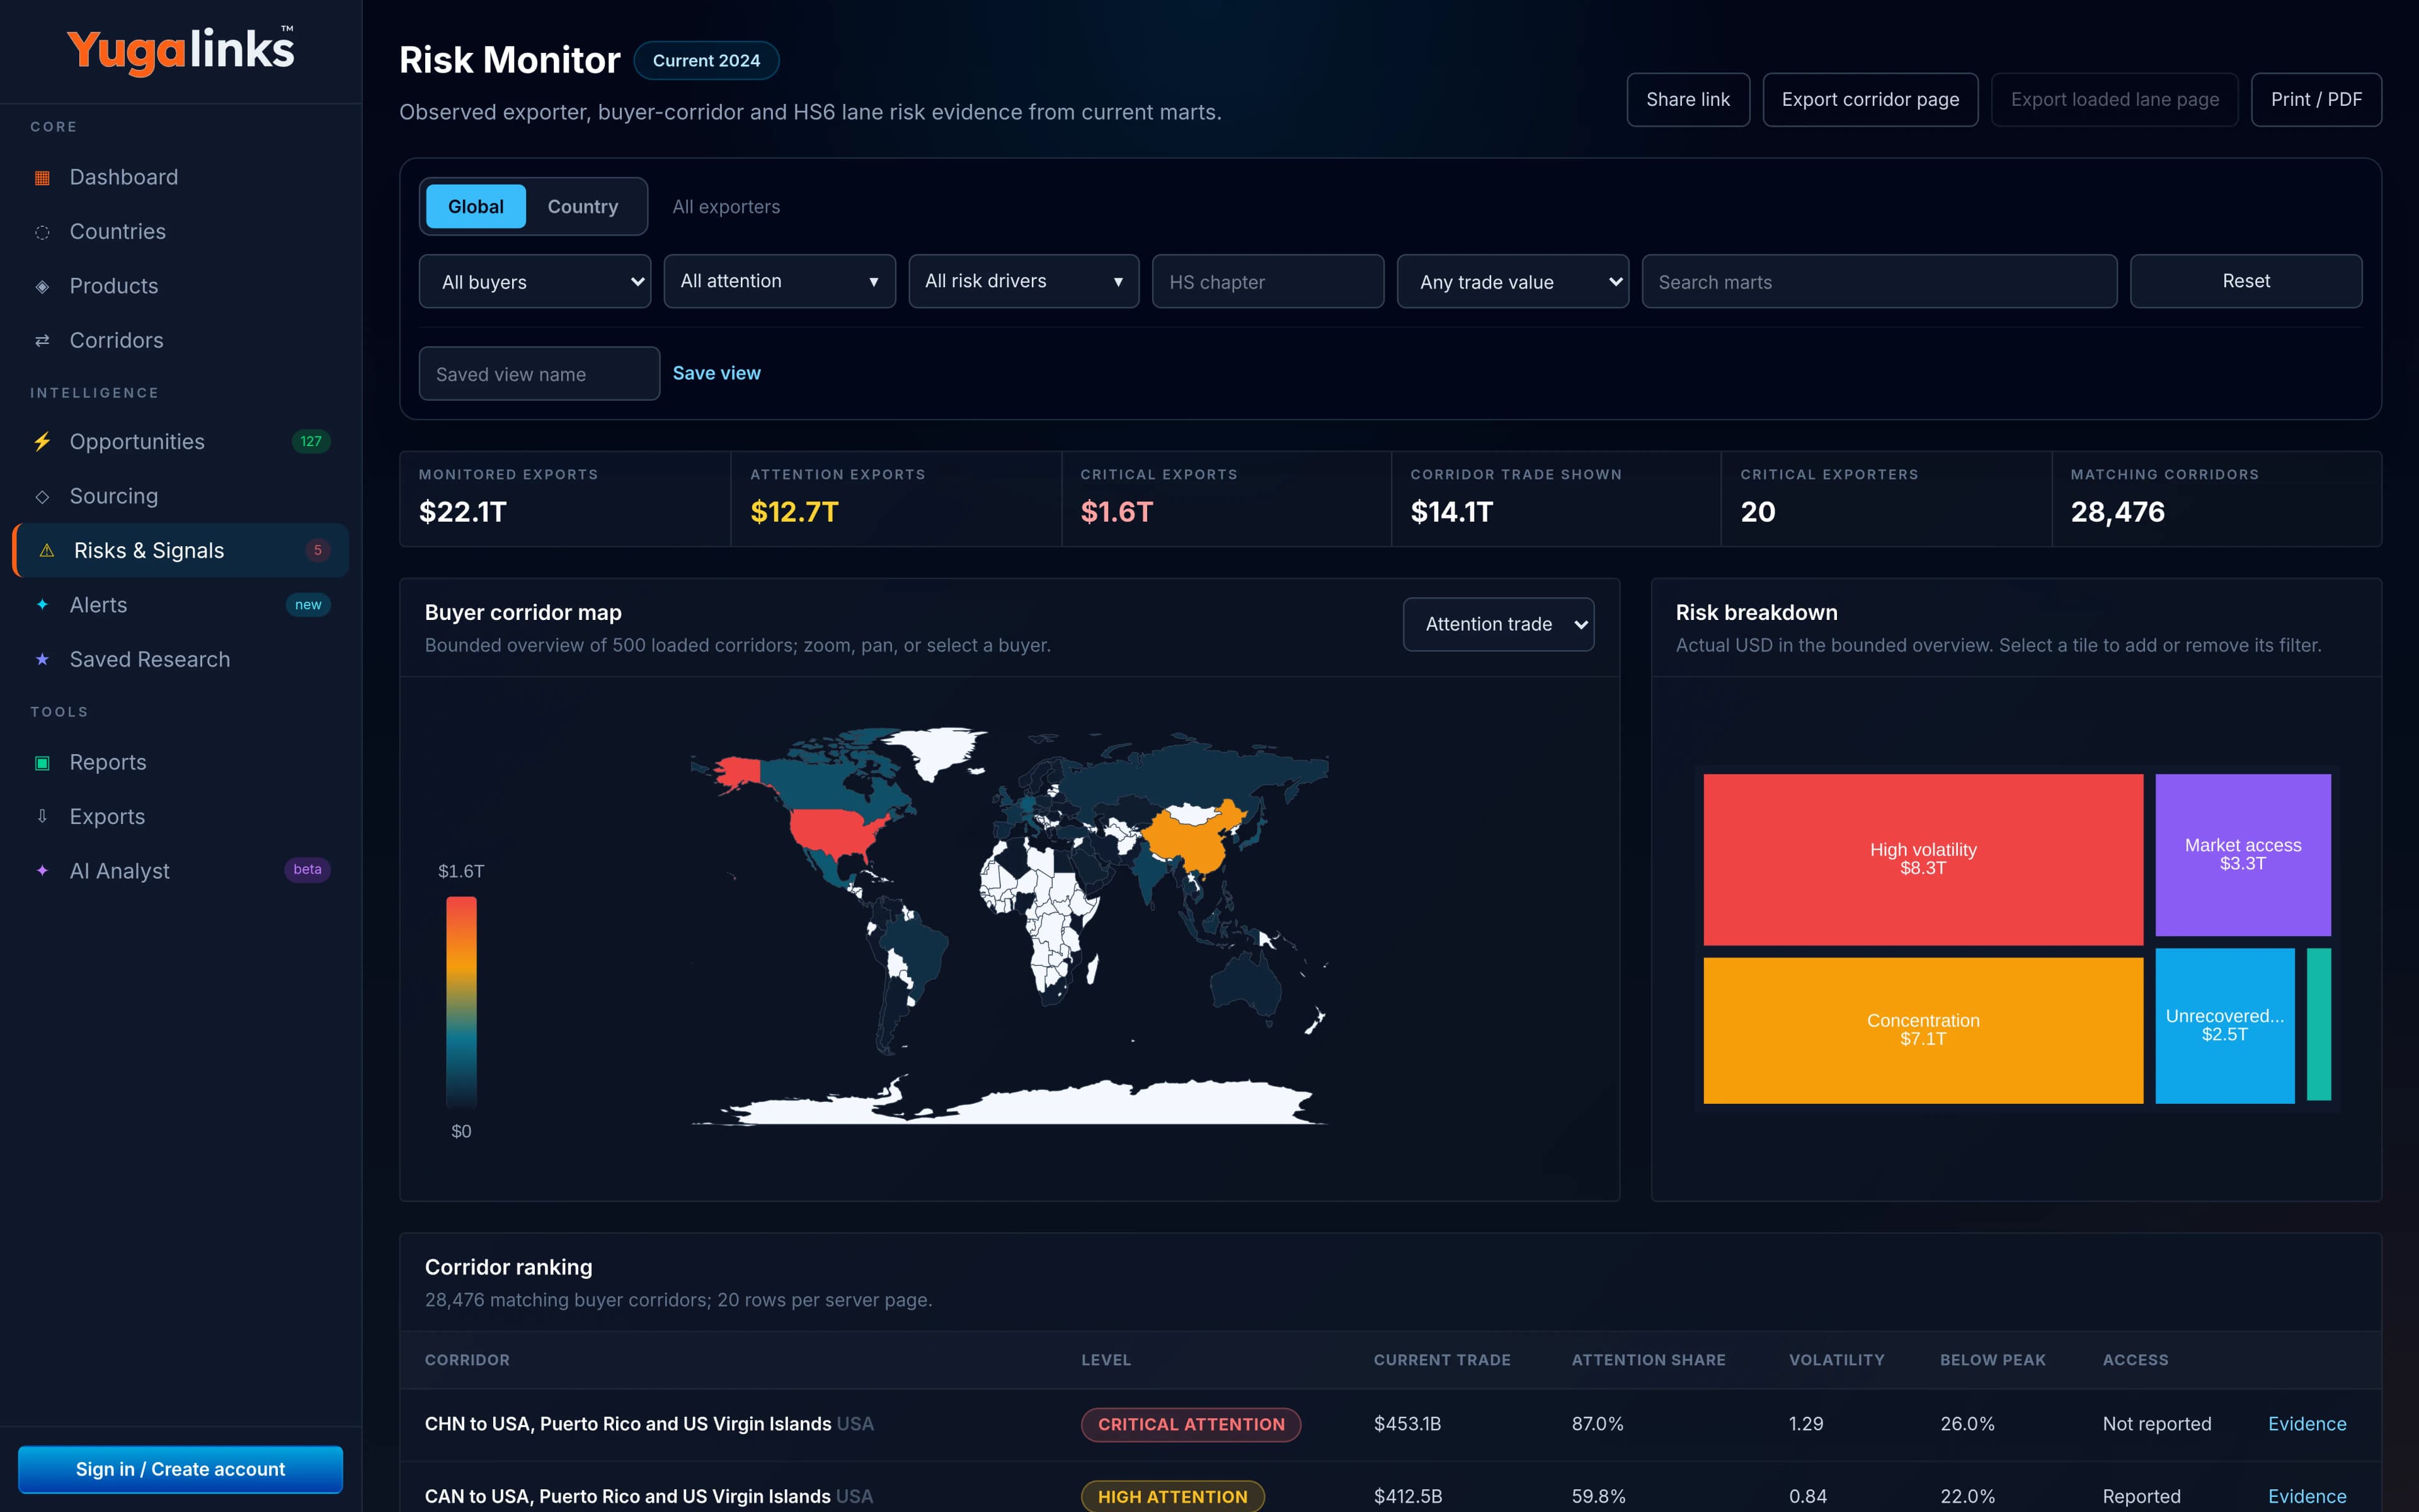Open the Attention trade map metric dropdown
Image resolution: width=2419 pixels, height=1512 pixels.
[1499, 624]
